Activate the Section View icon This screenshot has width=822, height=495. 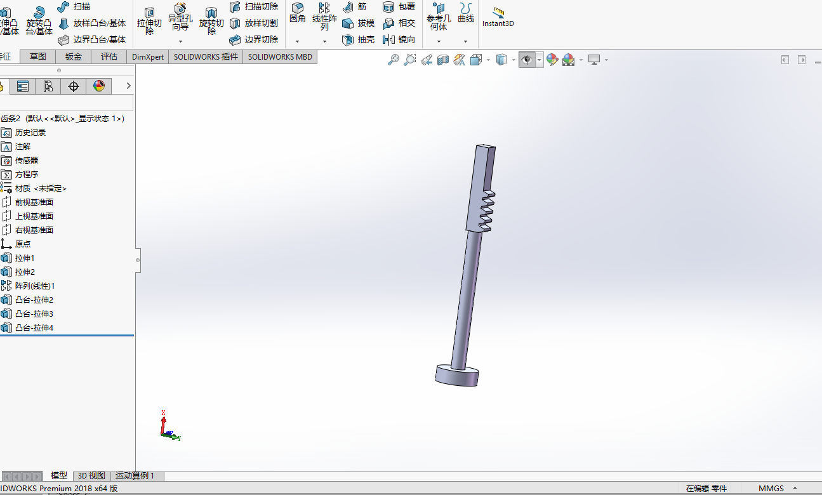pos(443,60)
